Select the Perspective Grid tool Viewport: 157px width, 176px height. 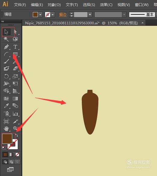15,91
